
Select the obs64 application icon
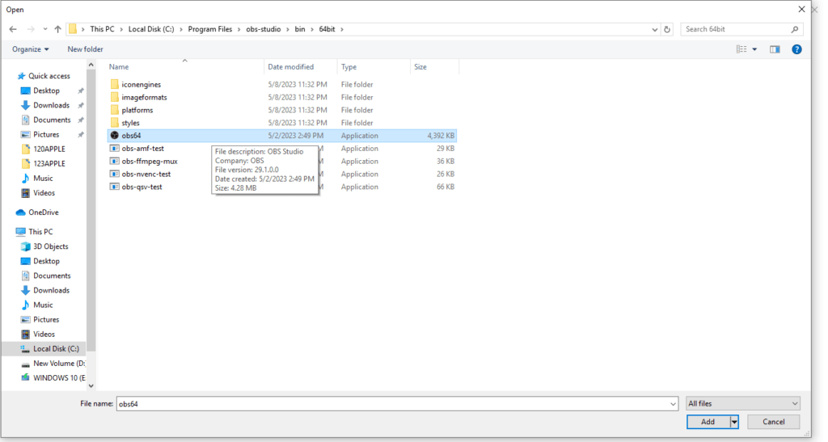(115, 136)
